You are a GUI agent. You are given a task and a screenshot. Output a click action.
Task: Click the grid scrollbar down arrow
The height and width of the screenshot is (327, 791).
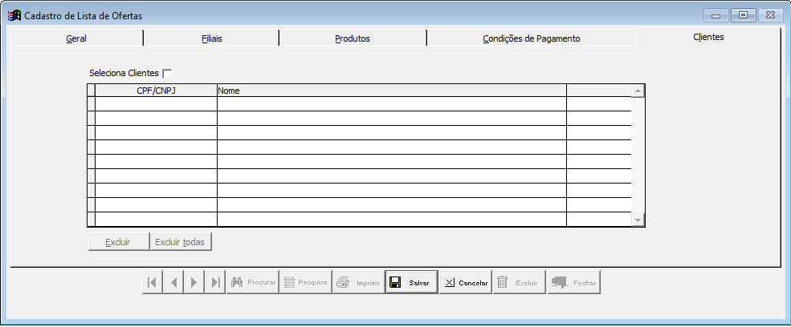coord(638,220)
